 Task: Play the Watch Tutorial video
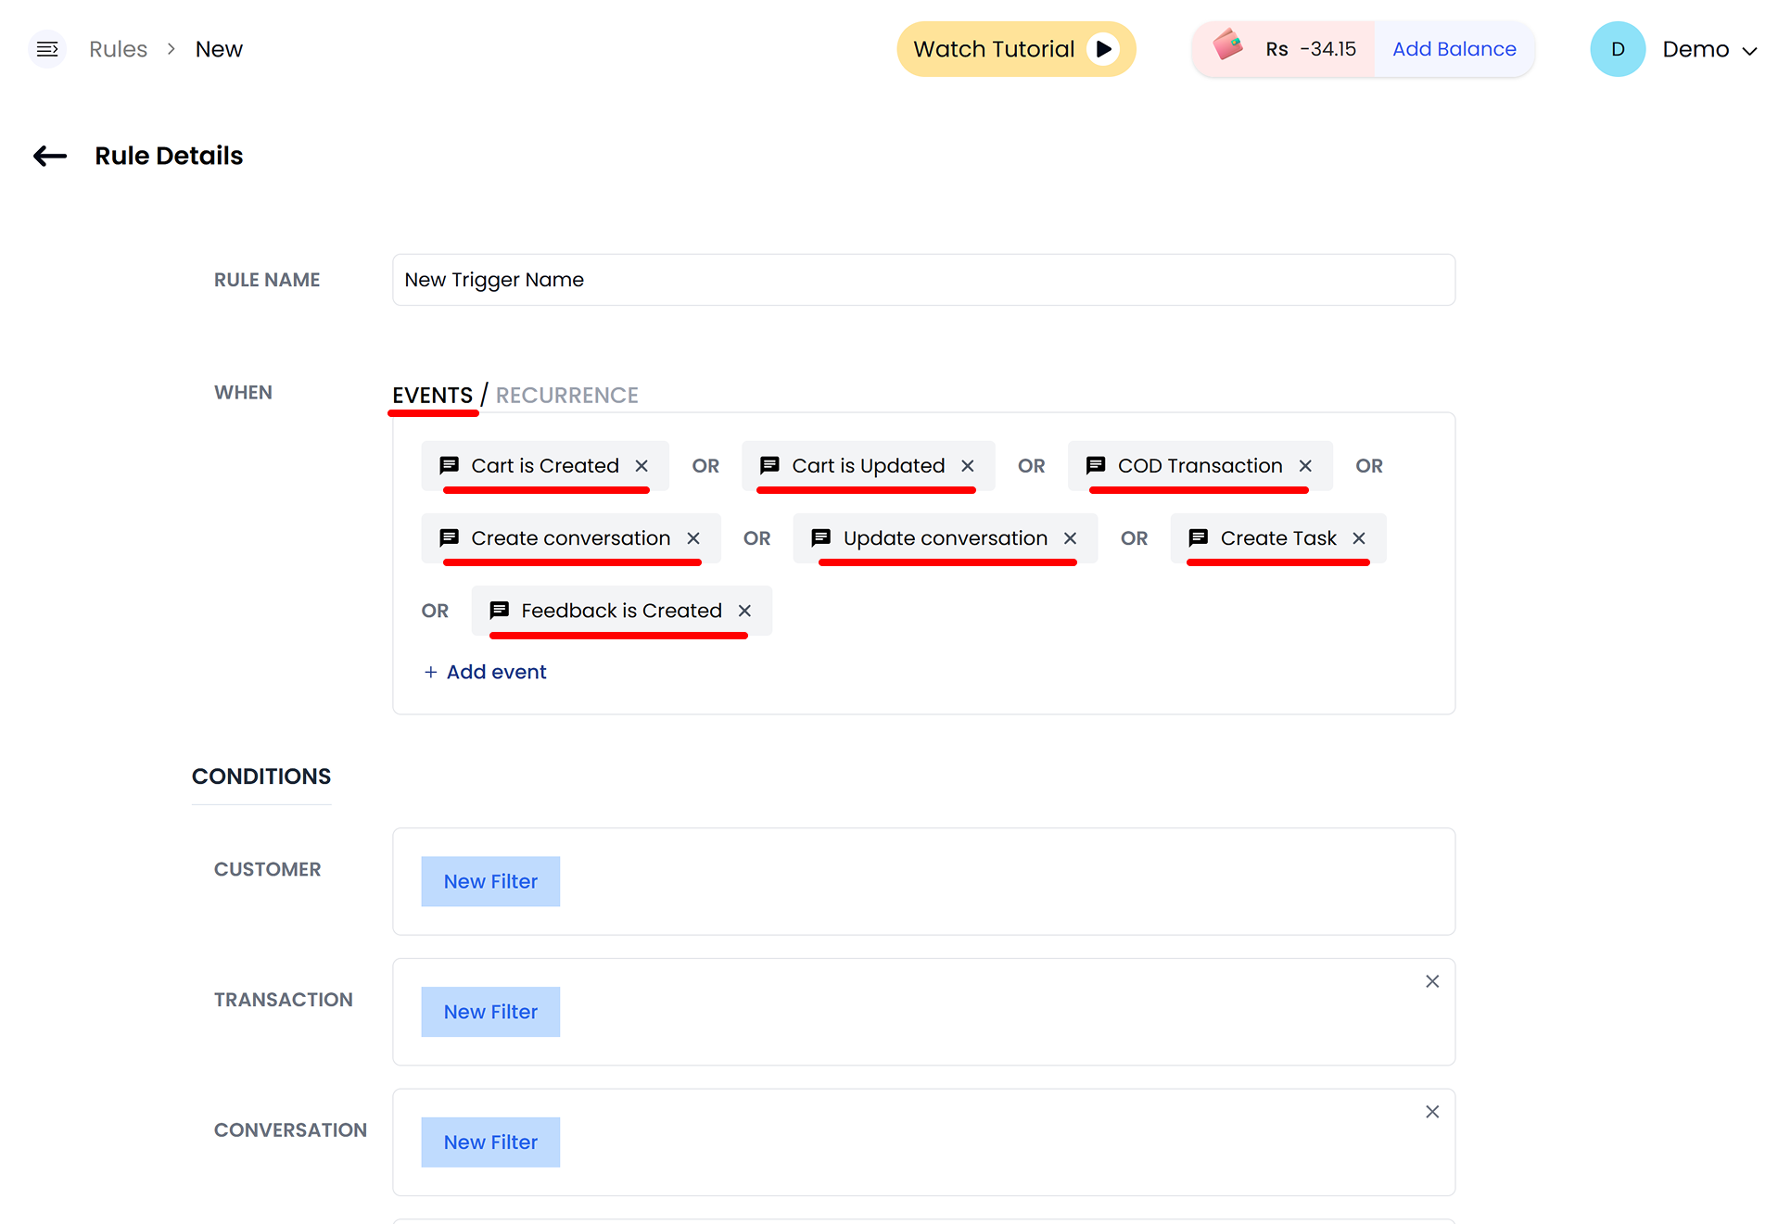1103,49
